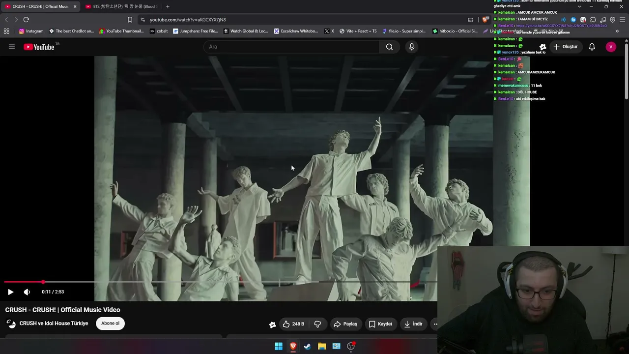This screenshot has width=629, height=354.
Task: Mute the video with the speaker icon
Action: click(27, 292)
